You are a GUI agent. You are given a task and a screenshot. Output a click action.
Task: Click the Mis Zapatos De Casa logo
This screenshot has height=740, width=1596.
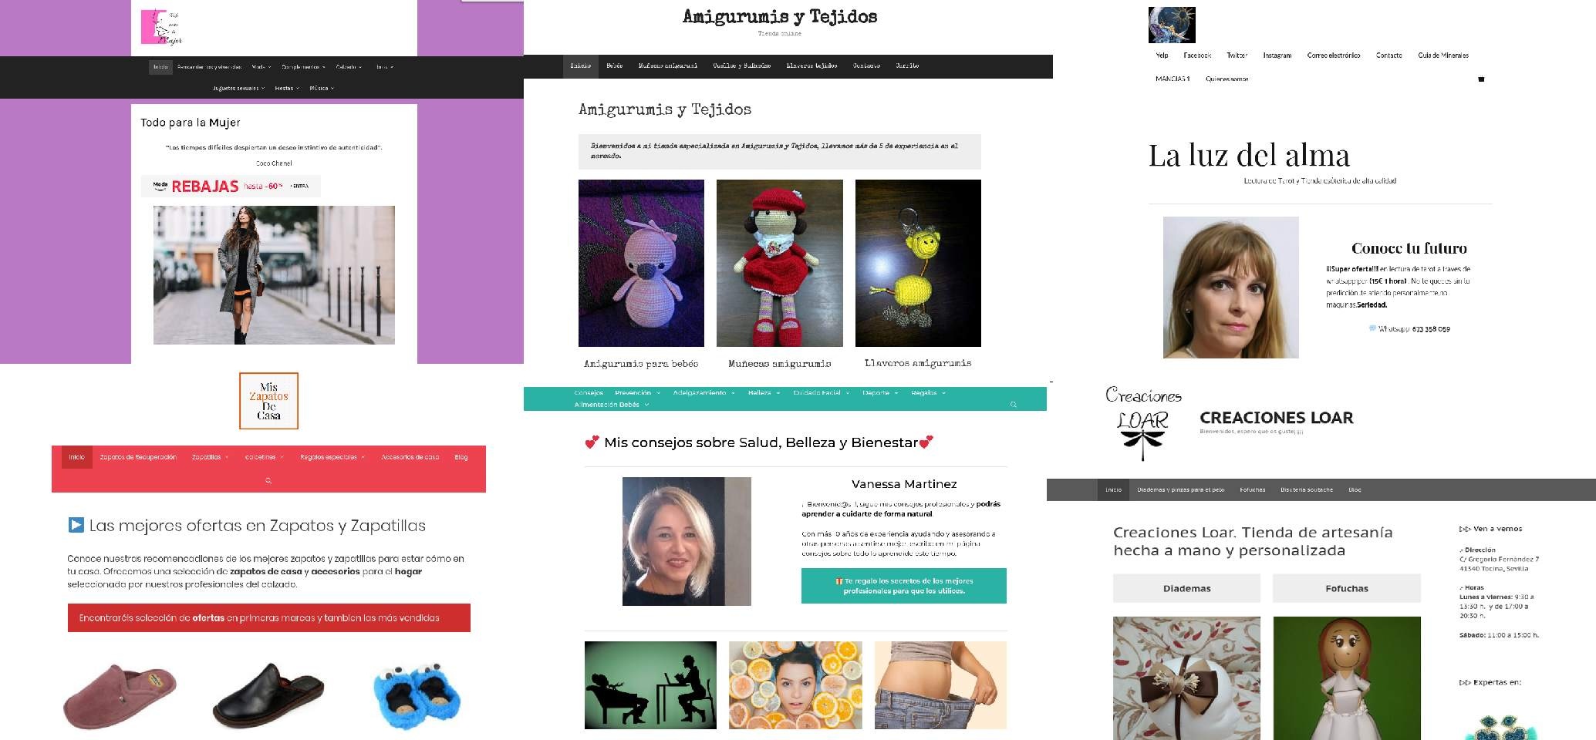click(x=268, y=401)
